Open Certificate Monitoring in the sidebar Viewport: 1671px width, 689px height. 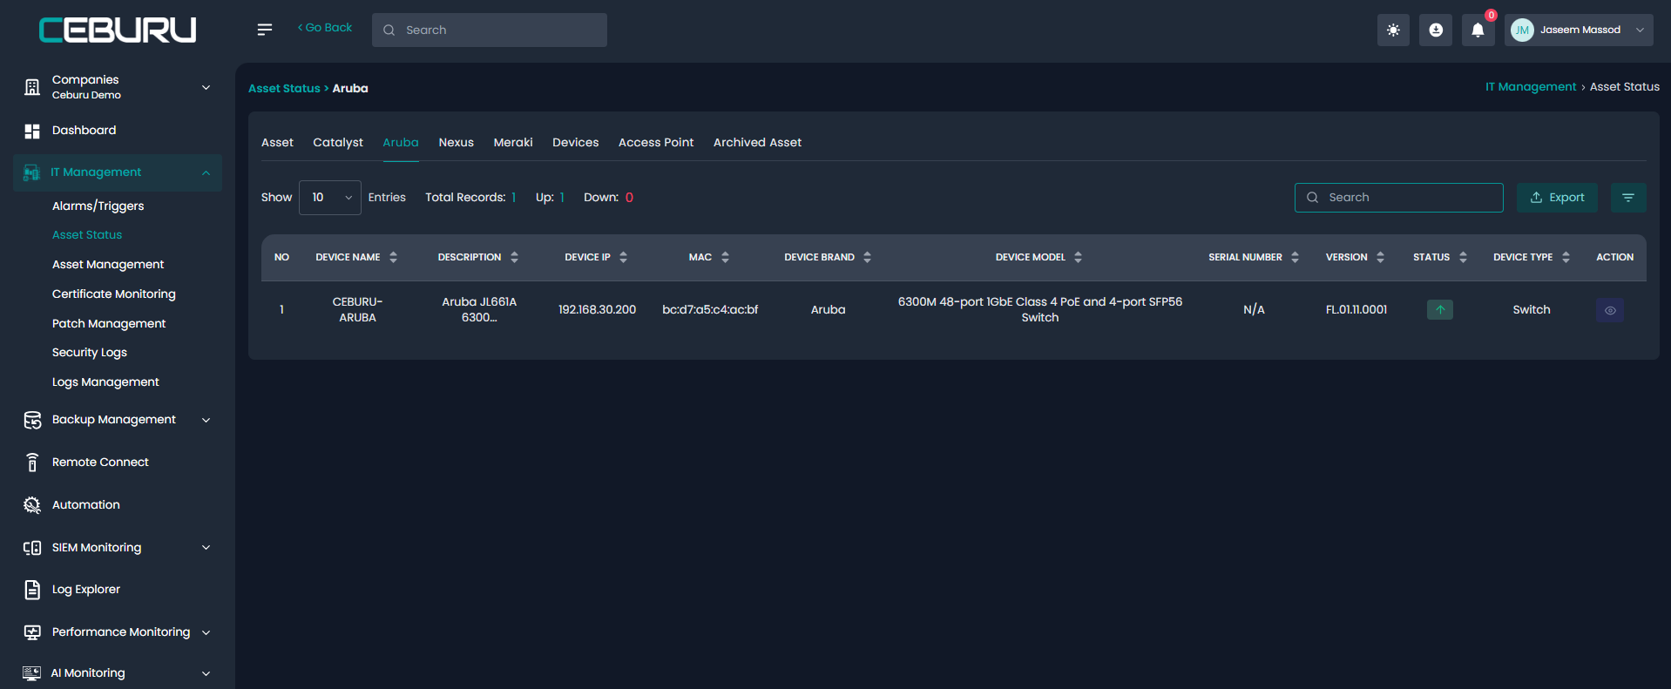114,294
